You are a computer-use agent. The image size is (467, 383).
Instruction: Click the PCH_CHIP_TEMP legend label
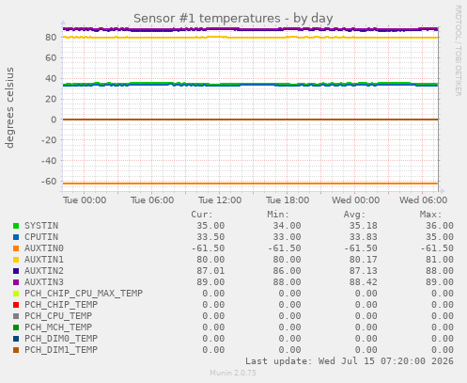(x=61, y=305)
